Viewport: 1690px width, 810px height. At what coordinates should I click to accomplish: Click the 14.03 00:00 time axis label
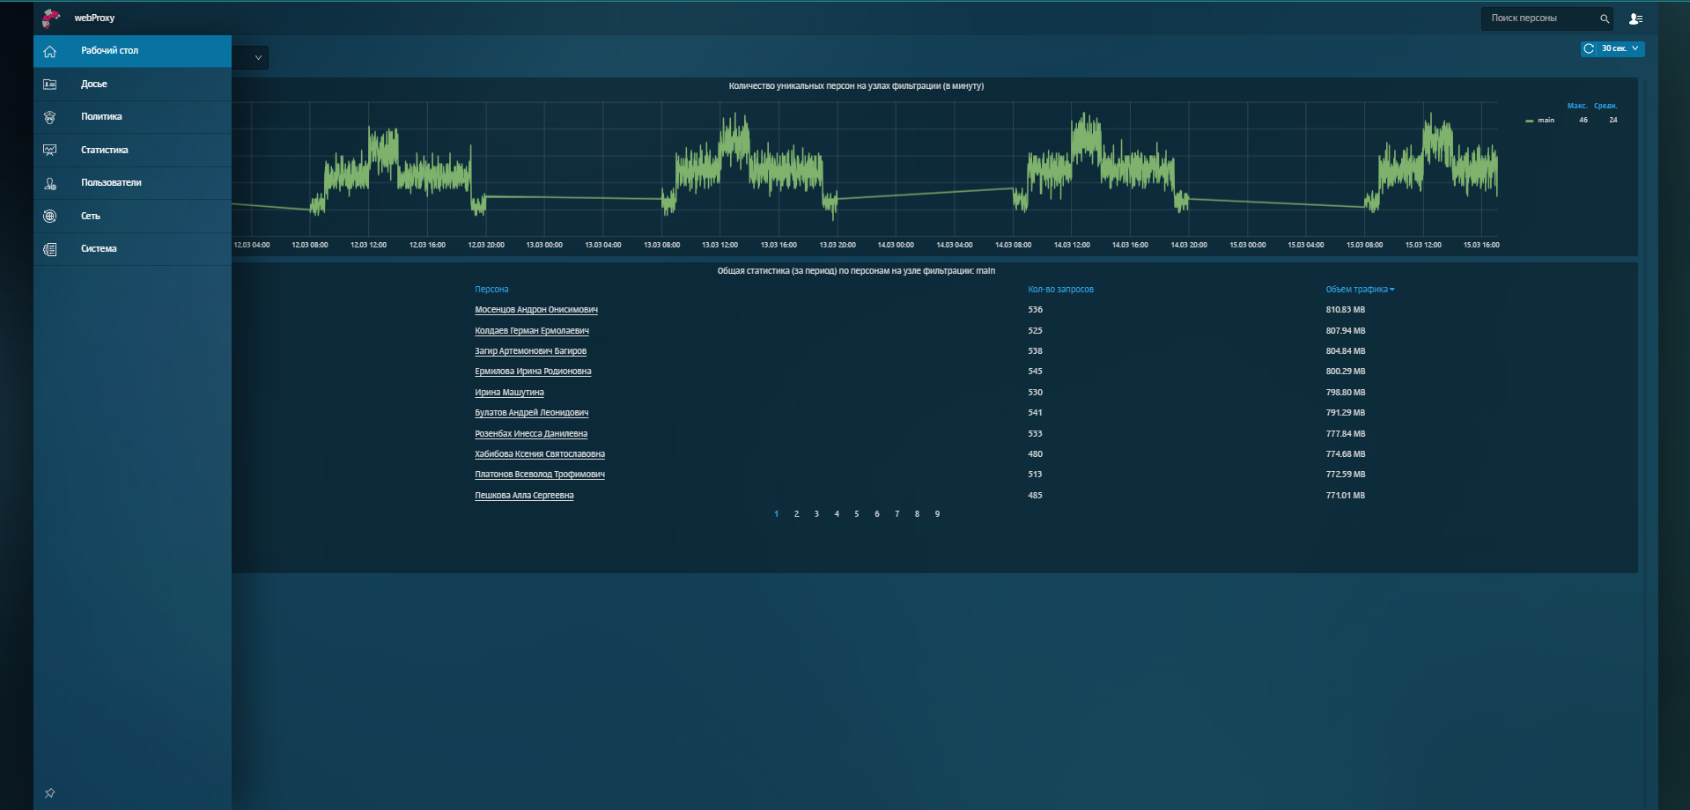pyautogui.click(x=896, y=245)
